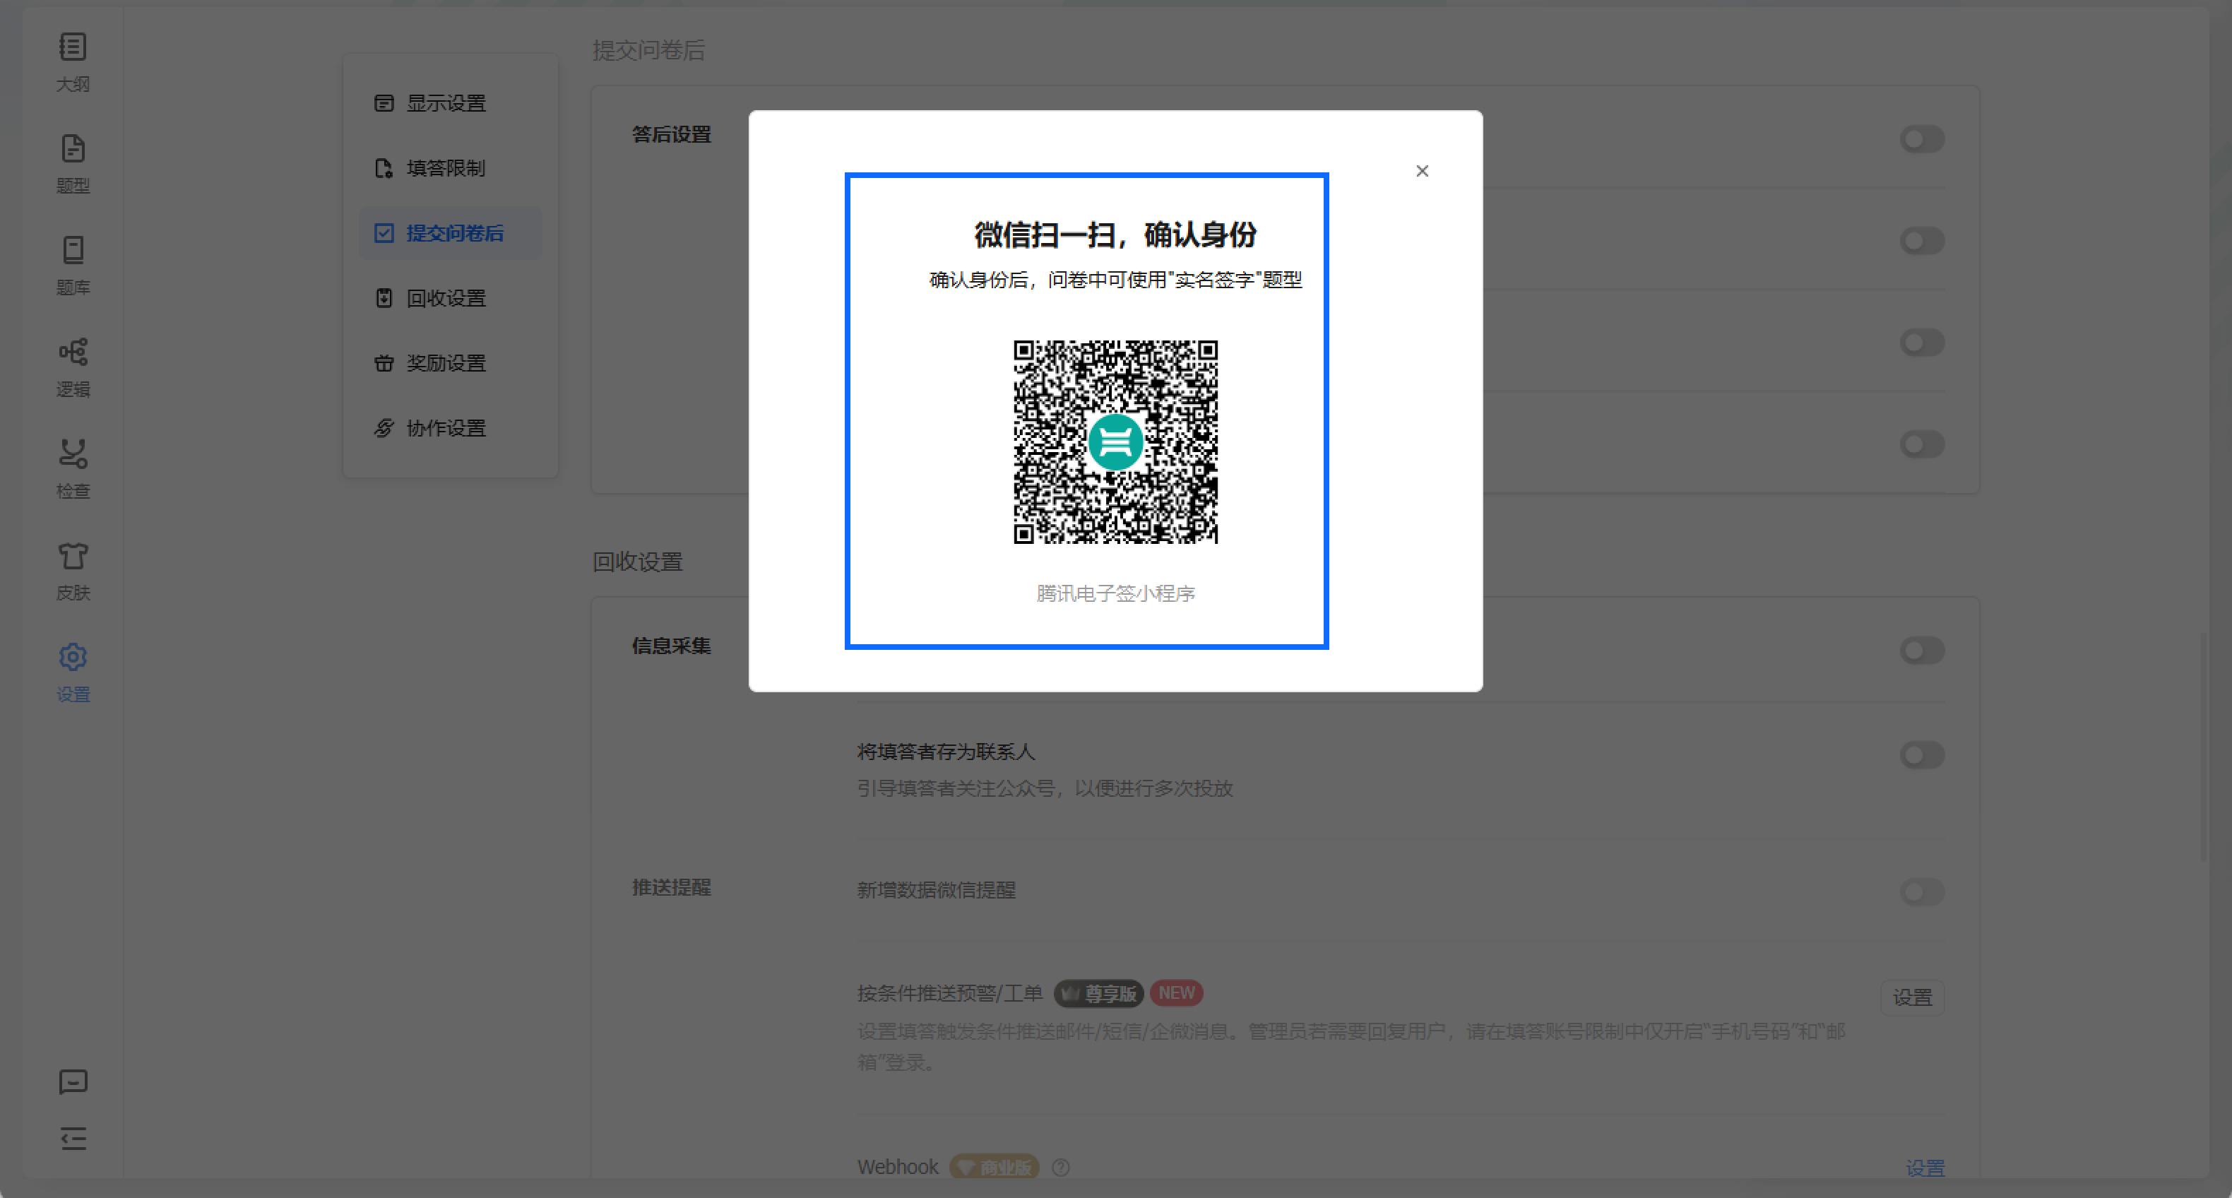
Task: Enable 新增数据微信提醒 switch
Action: click(1922, 891)
